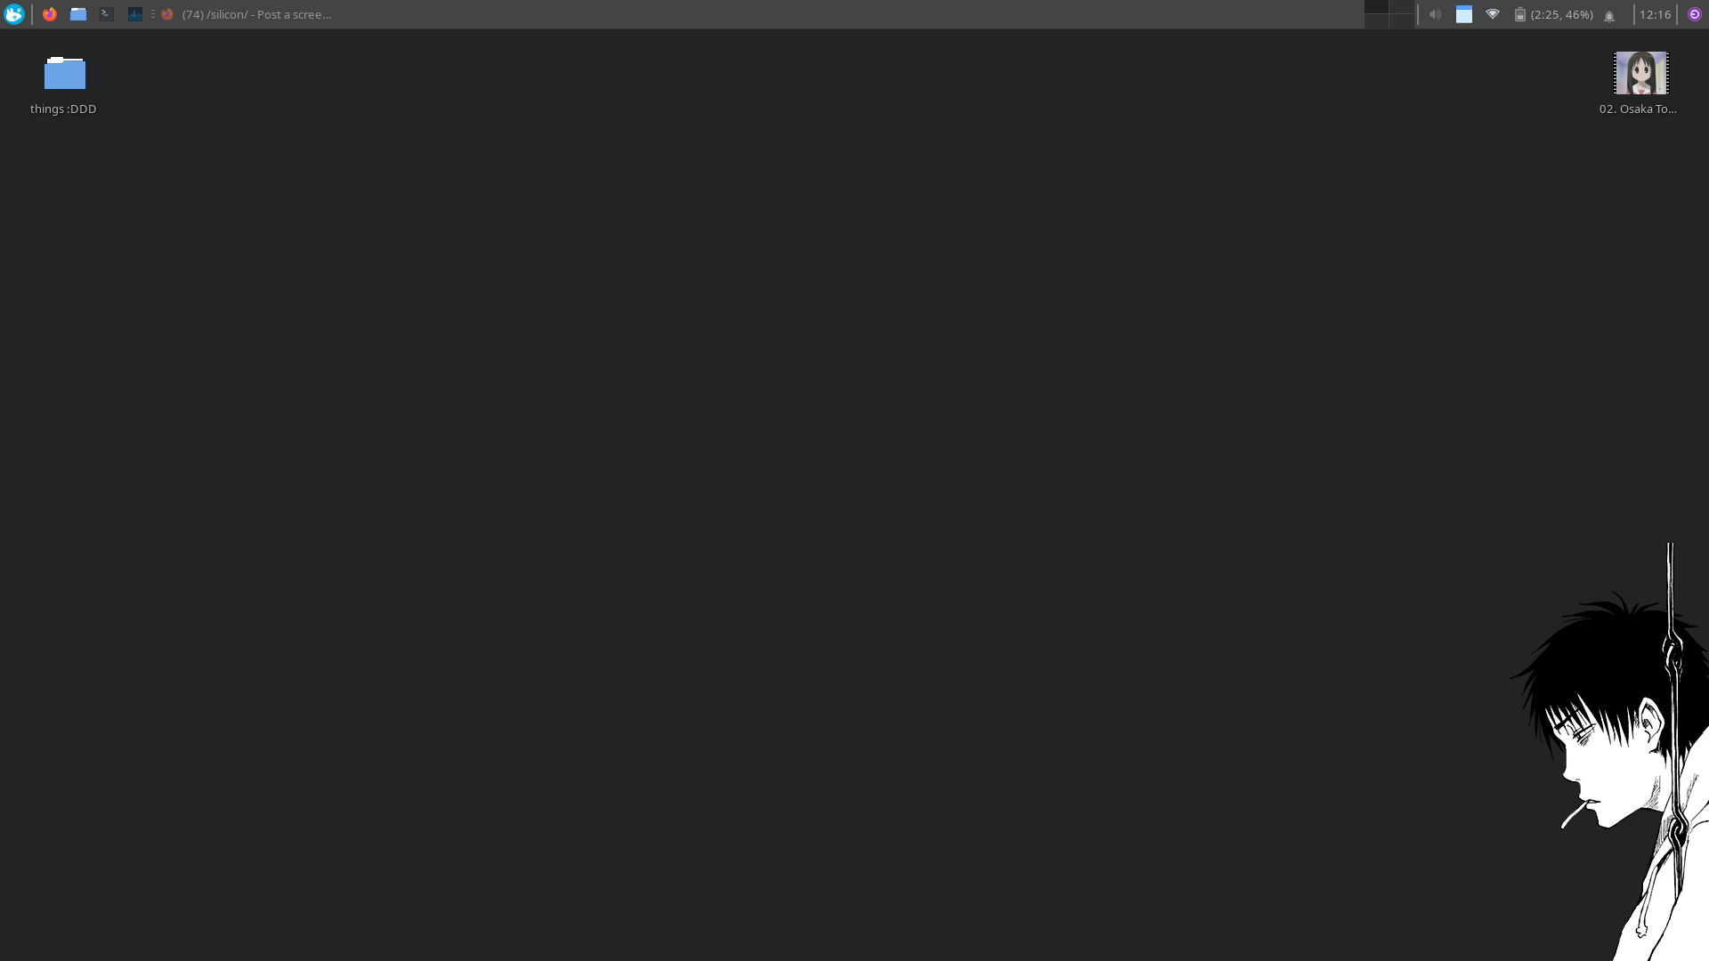Viewport: 1709px width, 961px height.
Task: Switch to the top-right workspace
Action: pyautogui.click(x=1402, y=7)
